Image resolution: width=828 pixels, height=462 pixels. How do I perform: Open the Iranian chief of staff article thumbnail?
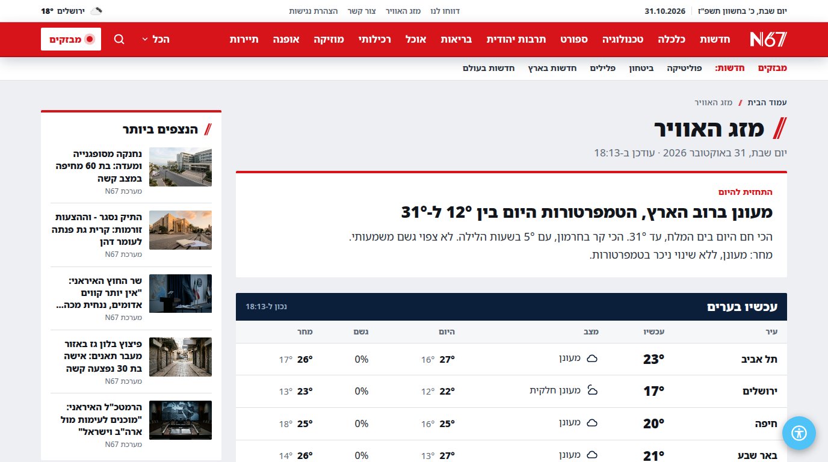[x=181, y=420]
